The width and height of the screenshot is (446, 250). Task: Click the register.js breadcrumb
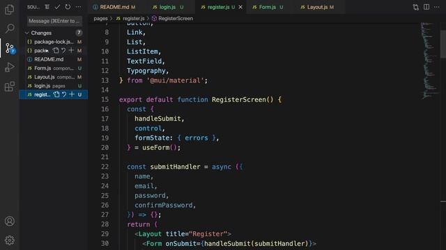tap(134, 19)
